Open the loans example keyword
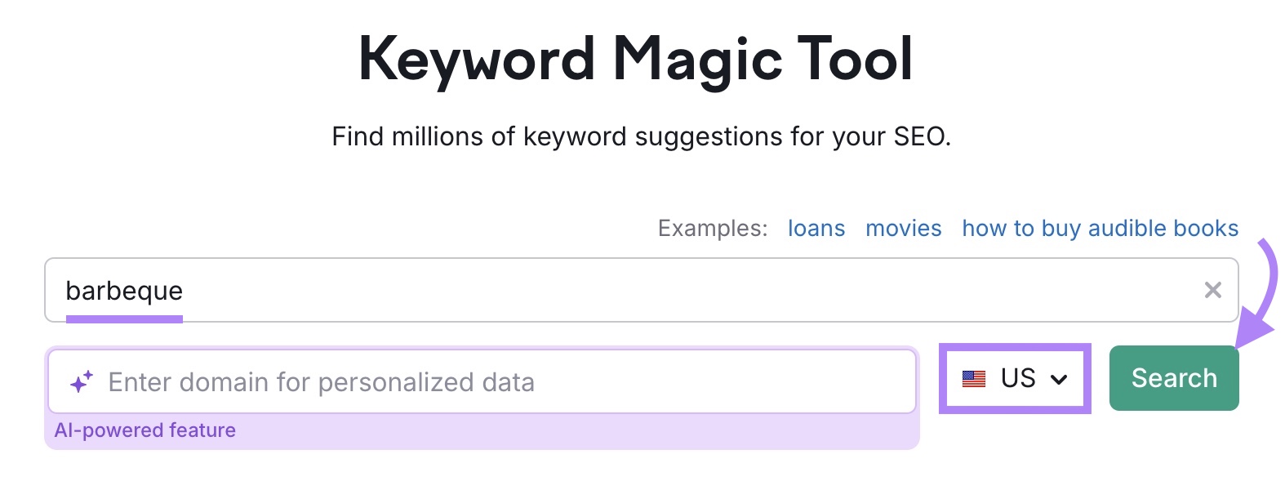 pyautogui.click(x=816, y=229)
